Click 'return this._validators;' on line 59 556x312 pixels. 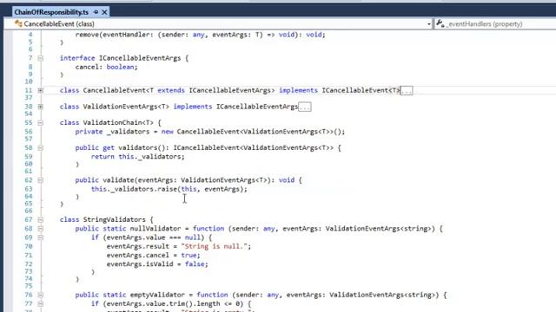point(137,156)
